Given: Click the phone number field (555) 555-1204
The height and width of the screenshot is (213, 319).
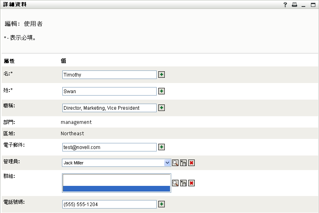Looking at the screenshot, I should [x=109, y=204].
